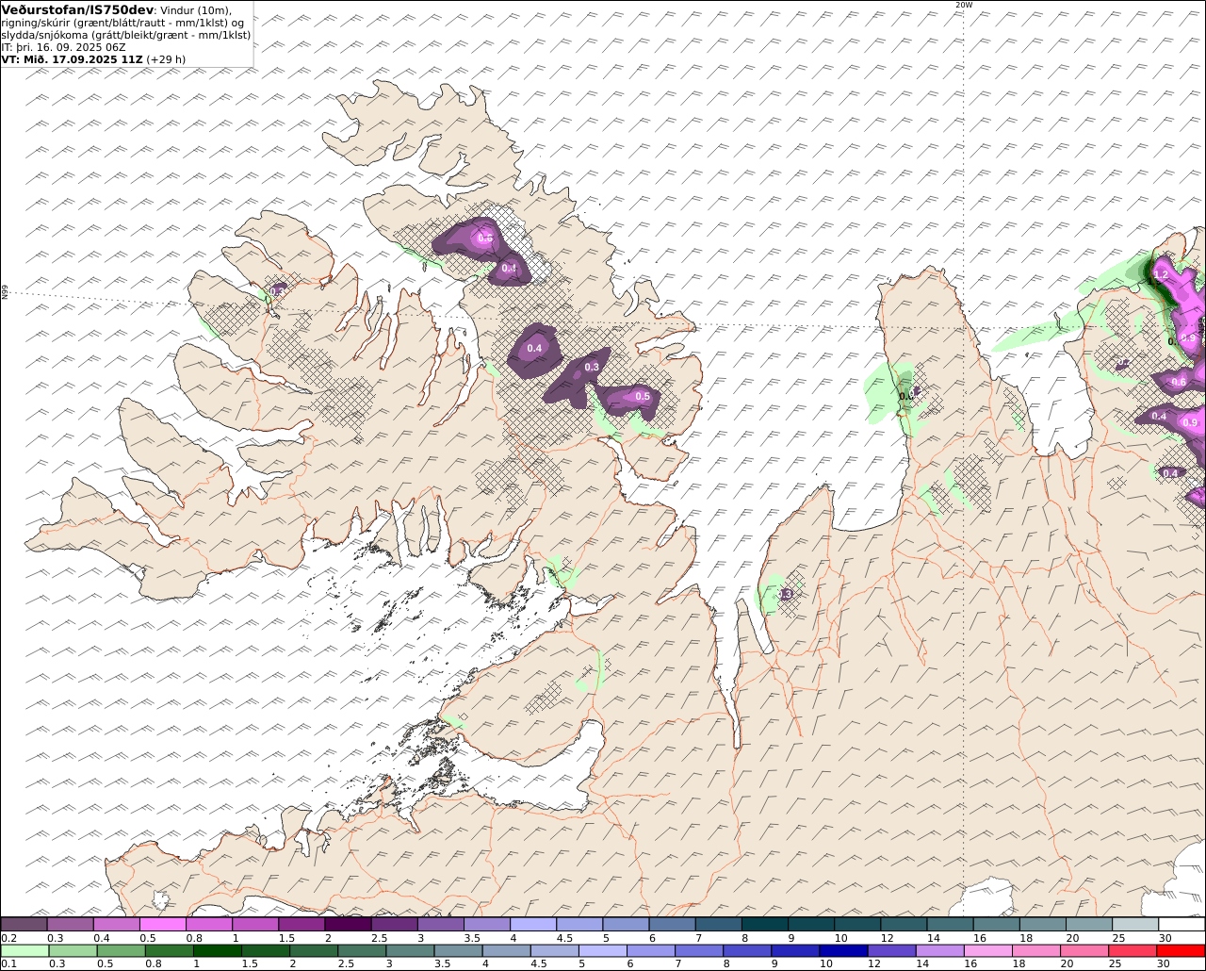Screen dimensions: 1206x971
Task: Click the "Vindur (10m)" text in the header
Action: pyautogui.click(x=197, y=10)
